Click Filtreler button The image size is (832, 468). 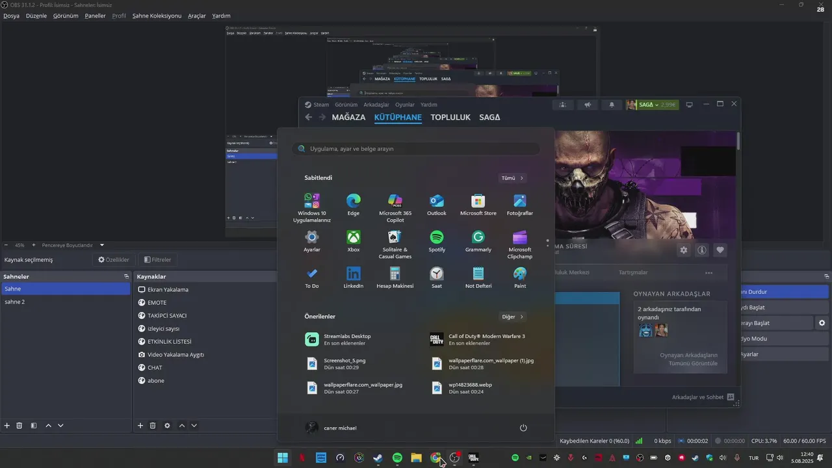157,259
